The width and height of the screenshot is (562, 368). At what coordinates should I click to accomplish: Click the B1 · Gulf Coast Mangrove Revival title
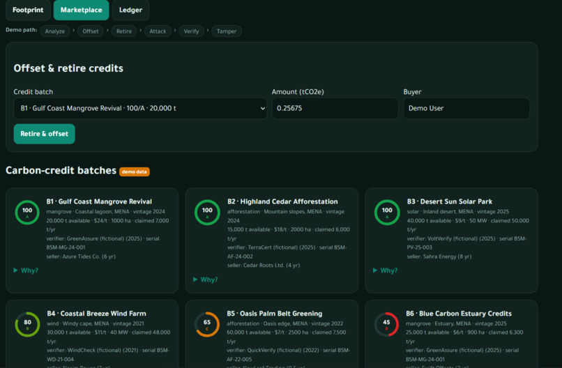point(99,201)
